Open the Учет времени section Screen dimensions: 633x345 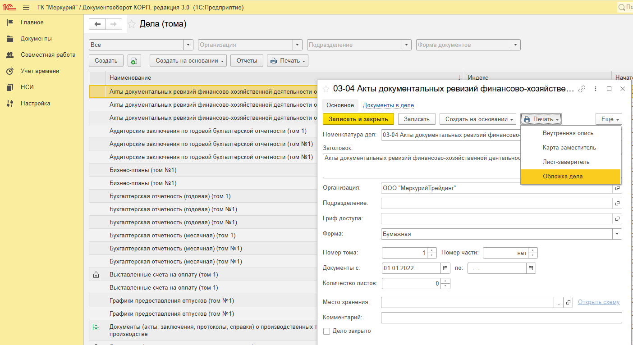tap(40, 71)
